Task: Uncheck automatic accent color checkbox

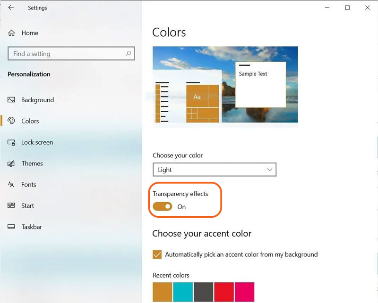Action: point(157,254)
